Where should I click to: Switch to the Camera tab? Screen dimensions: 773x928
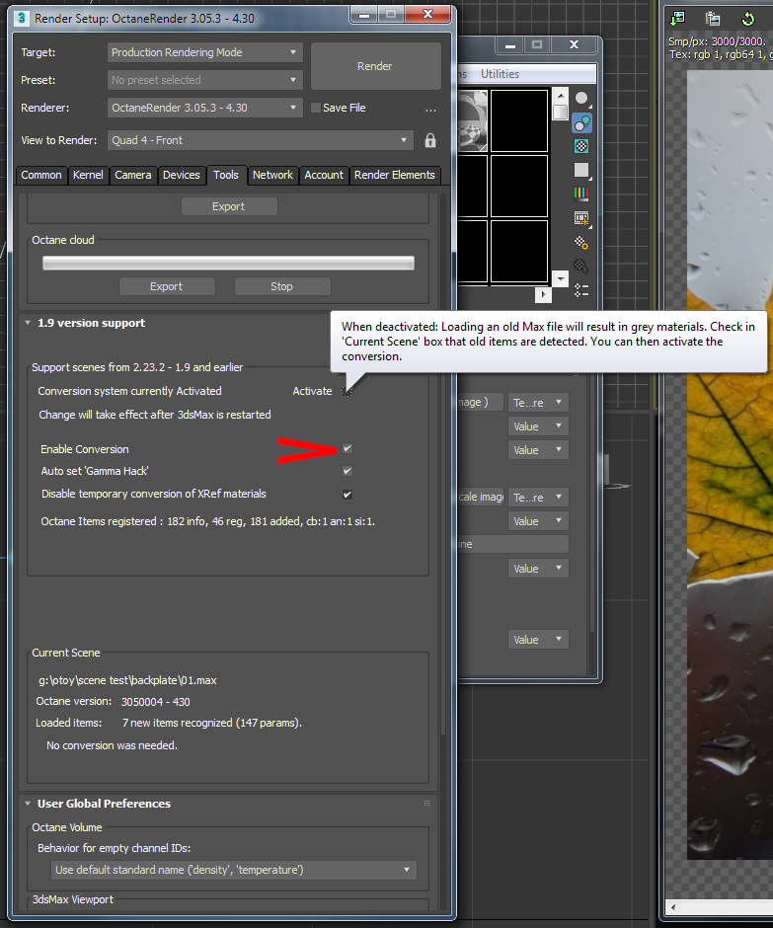[x=133, y=175]
